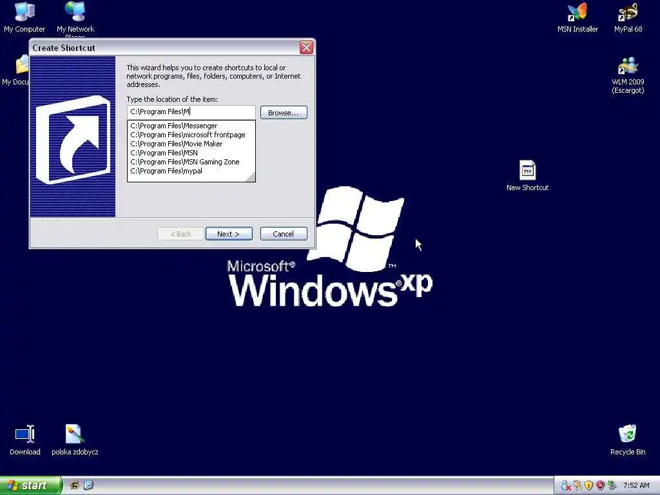Open My Computer desktop icon
Viewport: 660px width, 495px height.
pyautogui.click(x=24, y=17)
